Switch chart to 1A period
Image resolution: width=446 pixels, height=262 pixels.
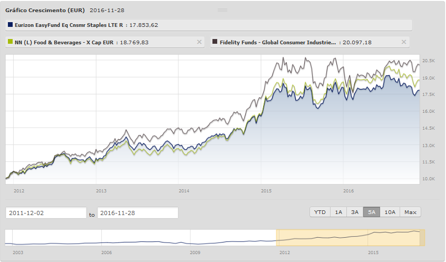[338, 212]
